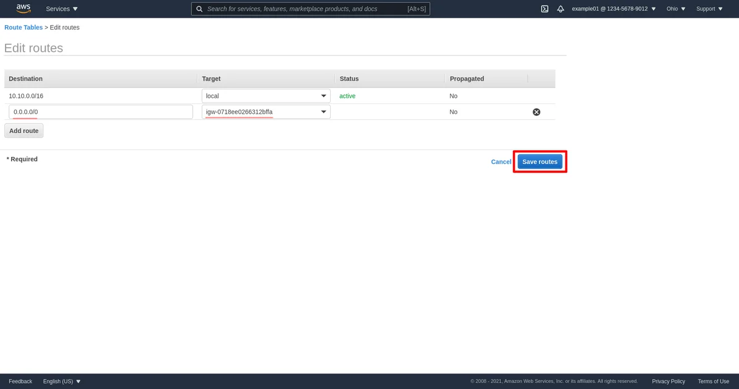Open the account example01 menu
Screen dimensions: 739x389
[613, 9]
